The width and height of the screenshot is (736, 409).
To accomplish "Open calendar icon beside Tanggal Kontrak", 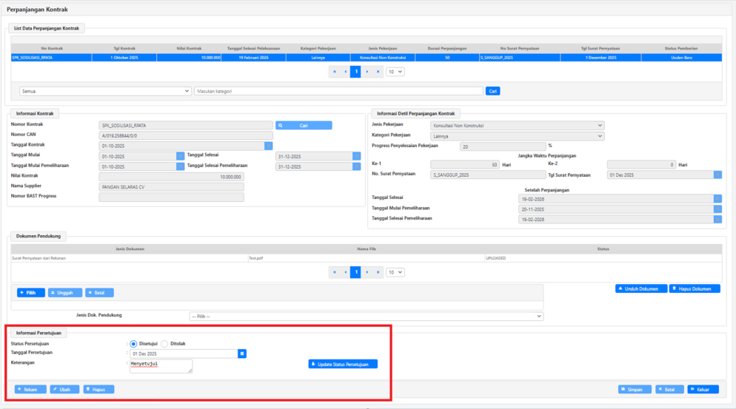I will point(268,146).
